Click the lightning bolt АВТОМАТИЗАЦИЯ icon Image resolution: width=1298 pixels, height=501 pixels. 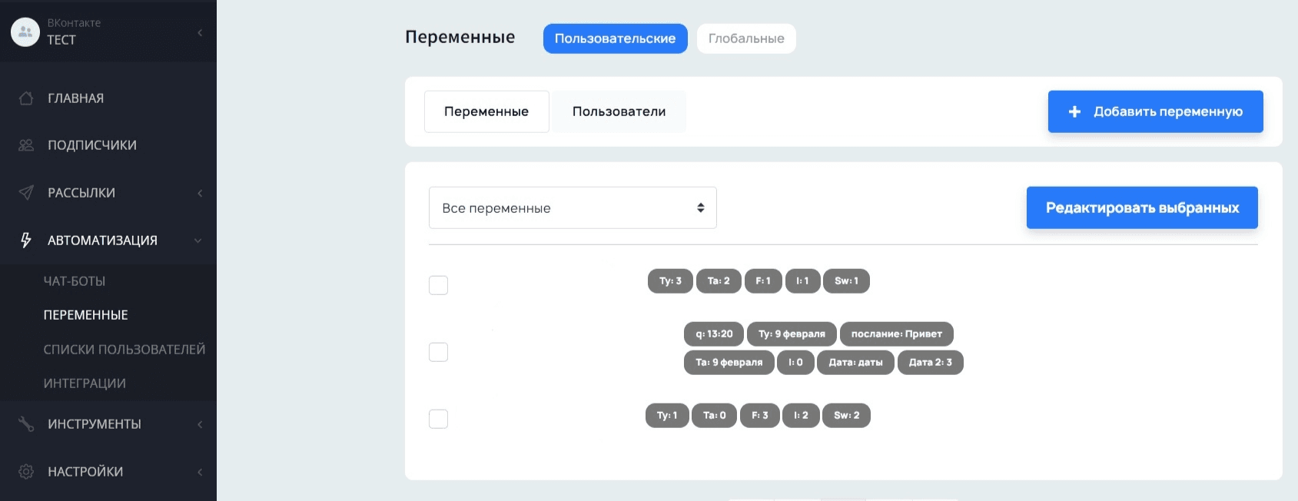[26, 241]
